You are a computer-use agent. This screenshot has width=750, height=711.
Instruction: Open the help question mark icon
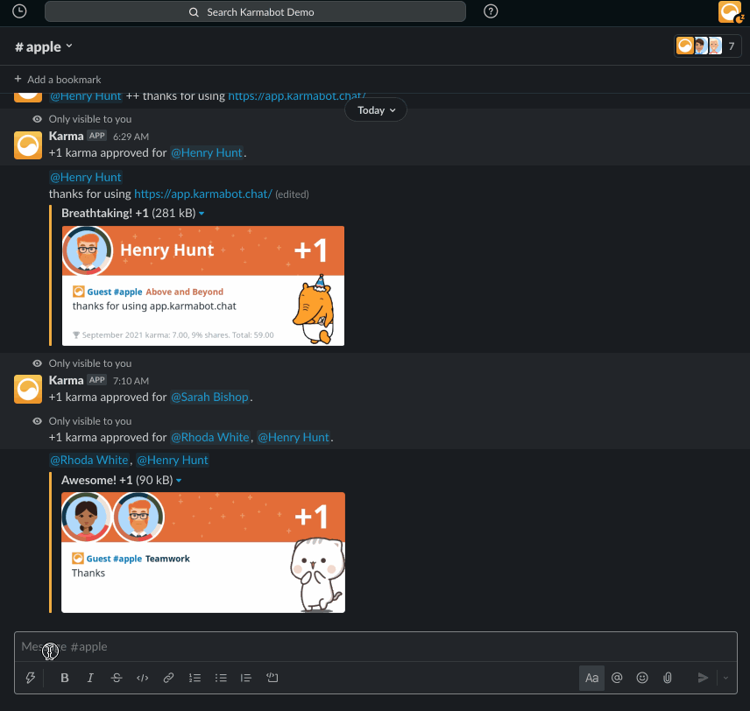pyautogui.click(x=491, y=11)
